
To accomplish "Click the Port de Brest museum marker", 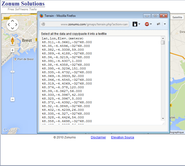I will (x=15, y=59).
